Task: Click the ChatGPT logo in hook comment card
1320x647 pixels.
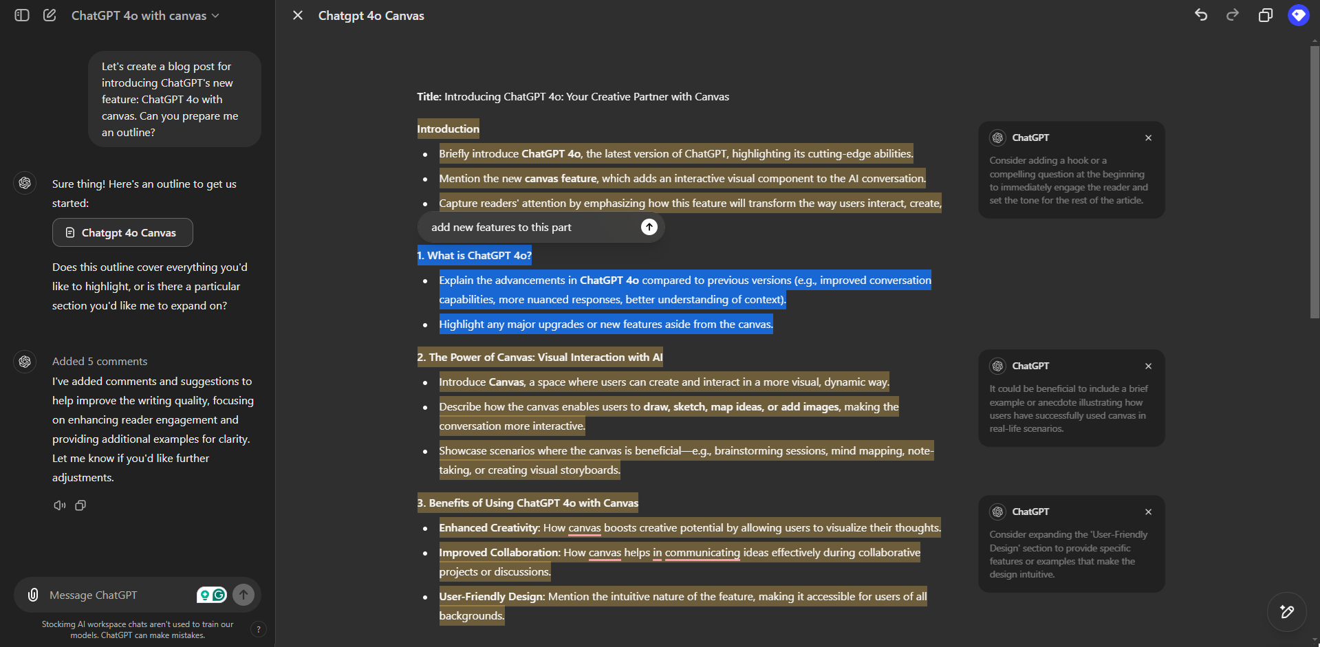Action: [997, 138]
